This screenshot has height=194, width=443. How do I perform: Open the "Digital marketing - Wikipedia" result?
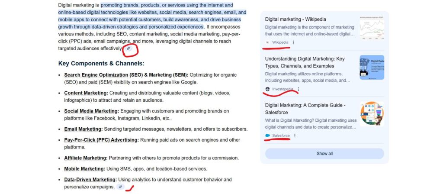coord(295,19)
